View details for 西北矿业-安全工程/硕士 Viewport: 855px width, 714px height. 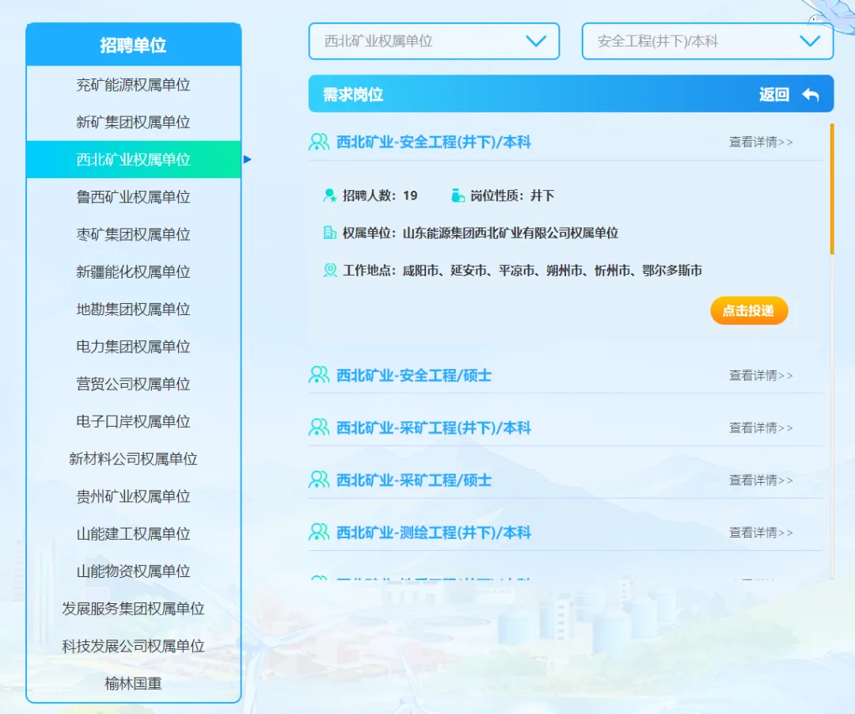coord(762,375)
